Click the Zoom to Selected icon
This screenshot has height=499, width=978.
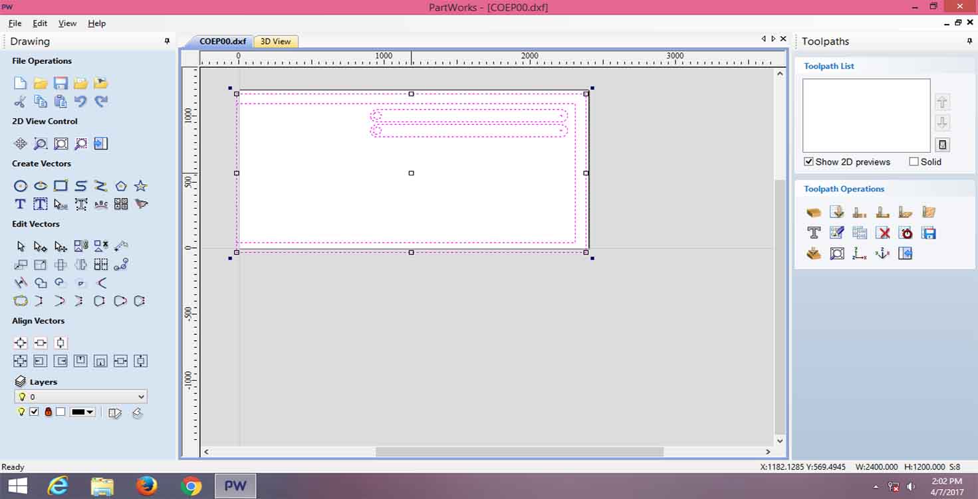click(x=80, y=144)
